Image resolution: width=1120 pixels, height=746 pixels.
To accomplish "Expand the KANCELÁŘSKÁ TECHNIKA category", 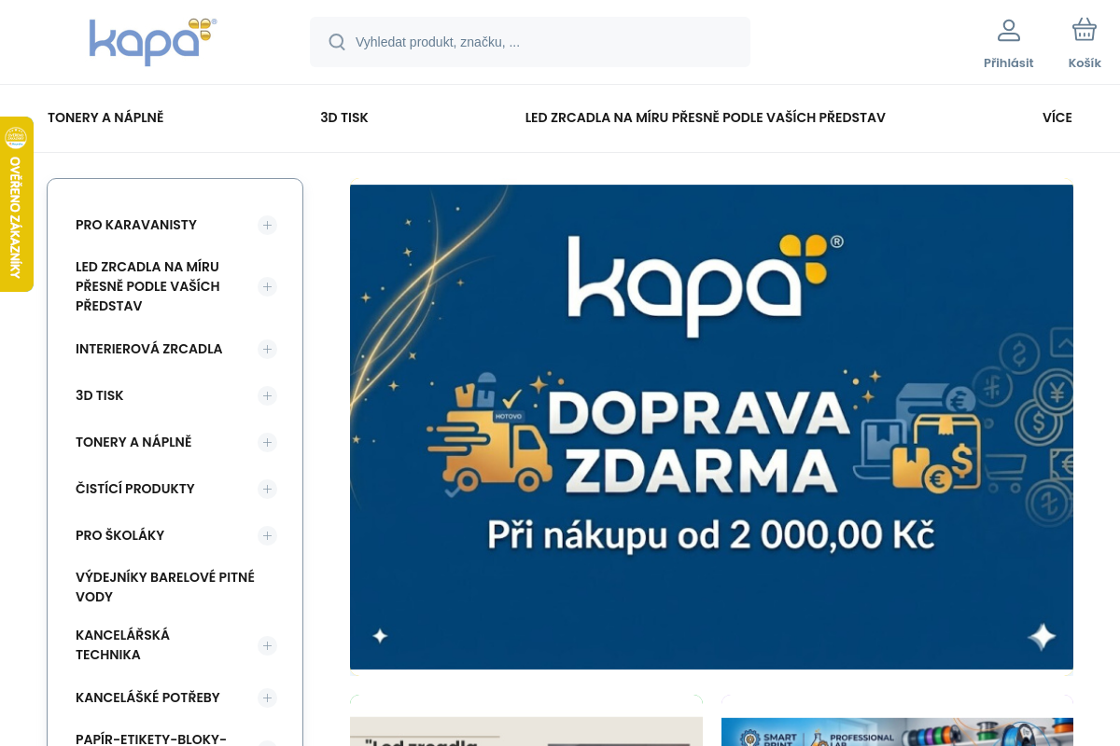I will pos(267,645).
